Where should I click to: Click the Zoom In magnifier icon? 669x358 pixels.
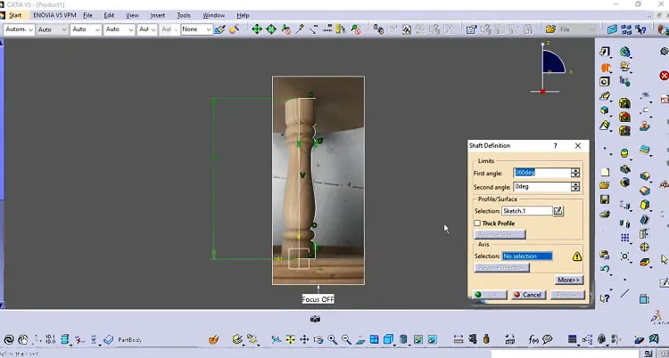point(333,339)
